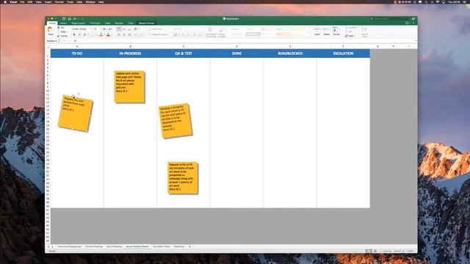Click the Undo arrow in title bar

[75, 18]
